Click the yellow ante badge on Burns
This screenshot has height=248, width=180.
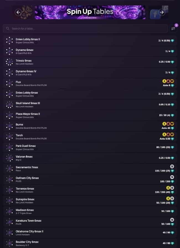(x=164, y=124)
